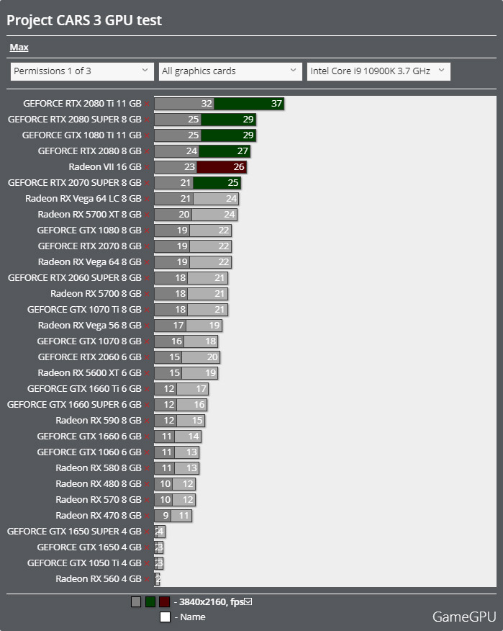Remove GEFORCE GTX 1050 Ti 4 GB with red x
This screenshot has width=503, height=631.
148,563
